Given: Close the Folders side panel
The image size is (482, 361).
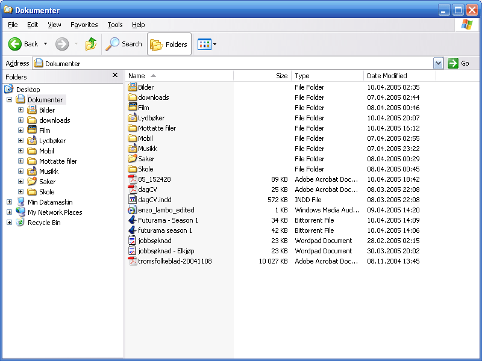Looking at the screenshot, I should 115,75.
